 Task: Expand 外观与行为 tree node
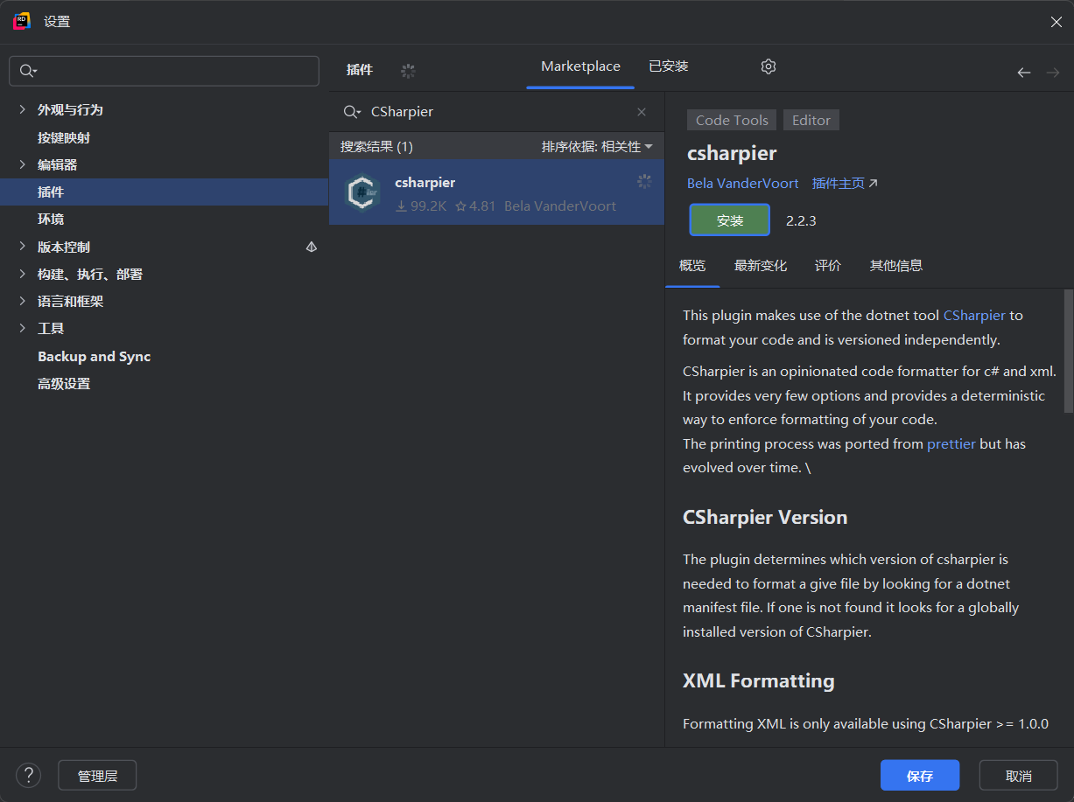coord(23,109)
